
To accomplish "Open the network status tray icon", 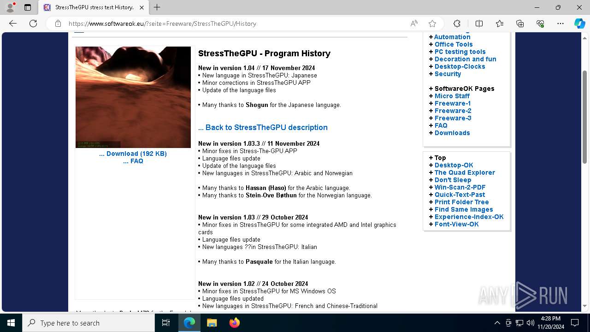I will pyautogui.click(x=519, y=323).
